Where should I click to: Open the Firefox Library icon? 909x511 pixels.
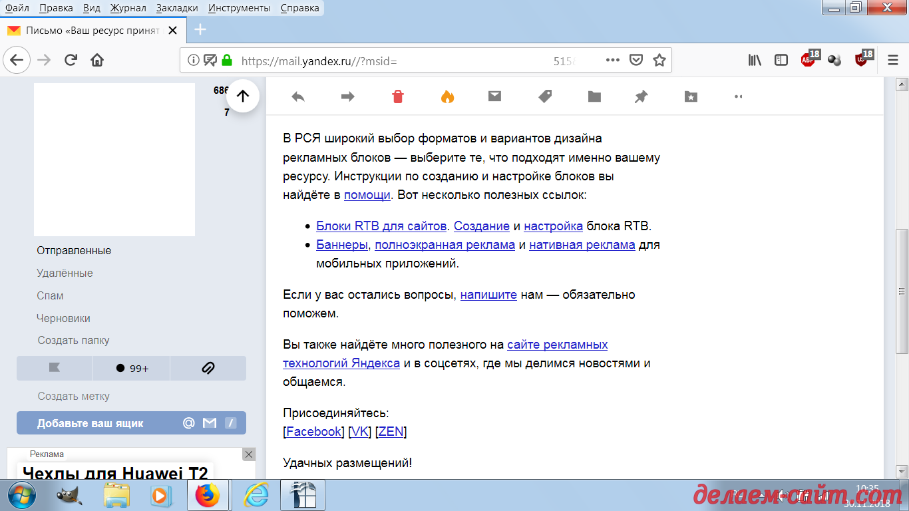[755, 60]
